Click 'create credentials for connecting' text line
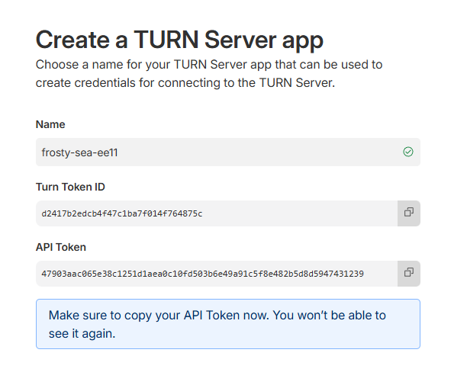 (185, 83)
